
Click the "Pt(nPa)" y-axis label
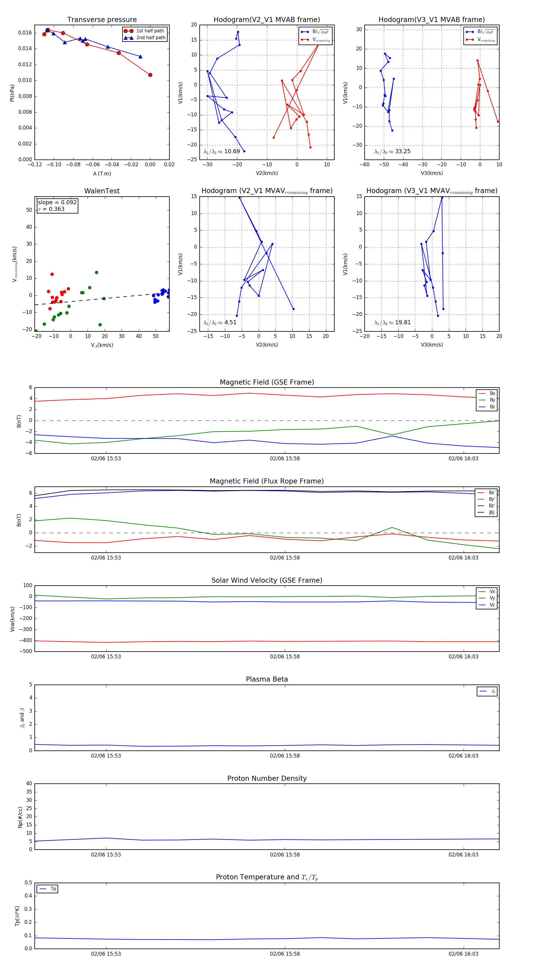12,93
